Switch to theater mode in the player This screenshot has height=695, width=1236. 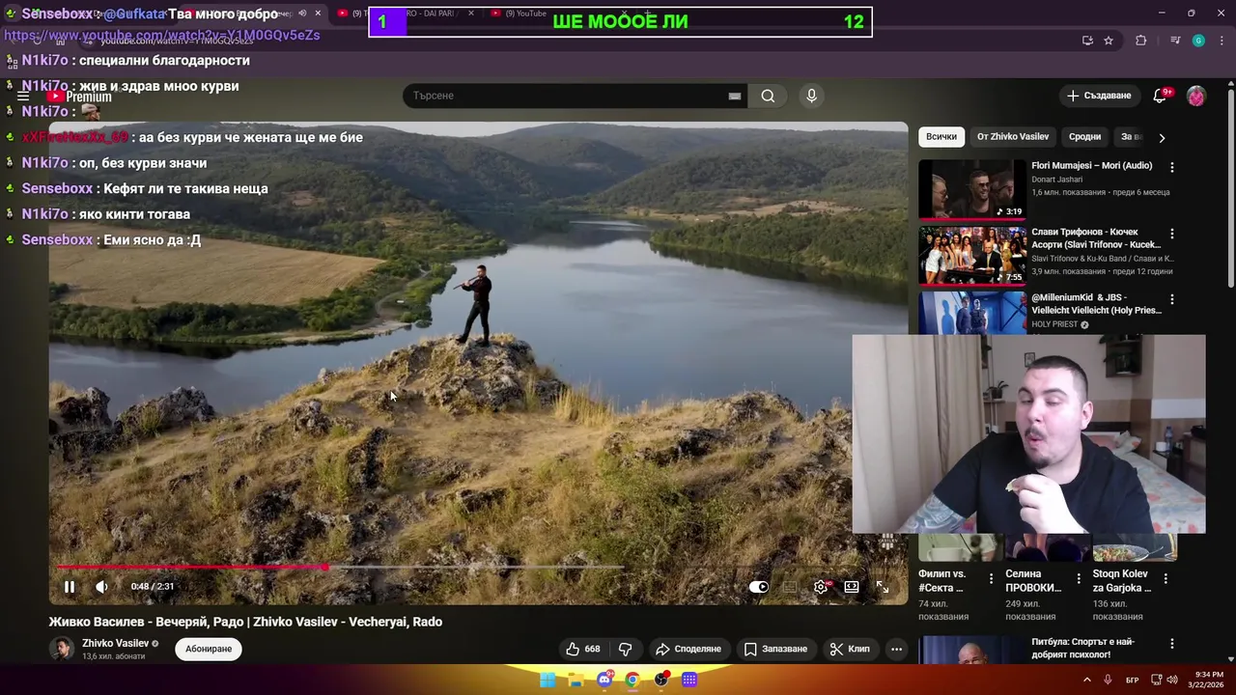(852, 587)
